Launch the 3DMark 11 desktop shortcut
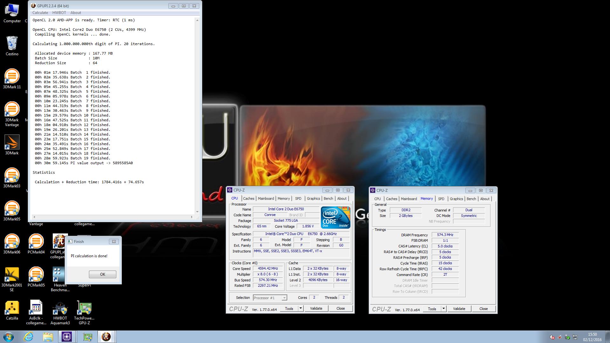Screen dimensions: 610x343 coord(12,79)
